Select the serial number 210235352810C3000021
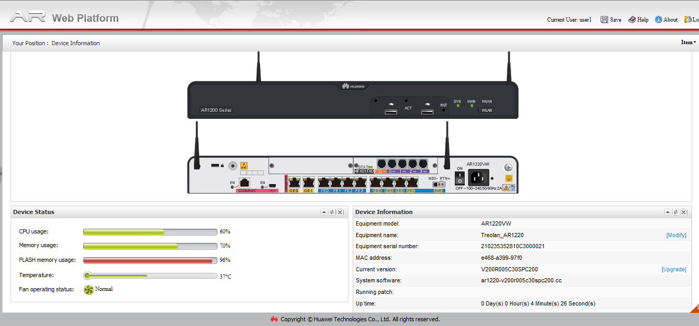The image size is (699, 326). (513, 247)
